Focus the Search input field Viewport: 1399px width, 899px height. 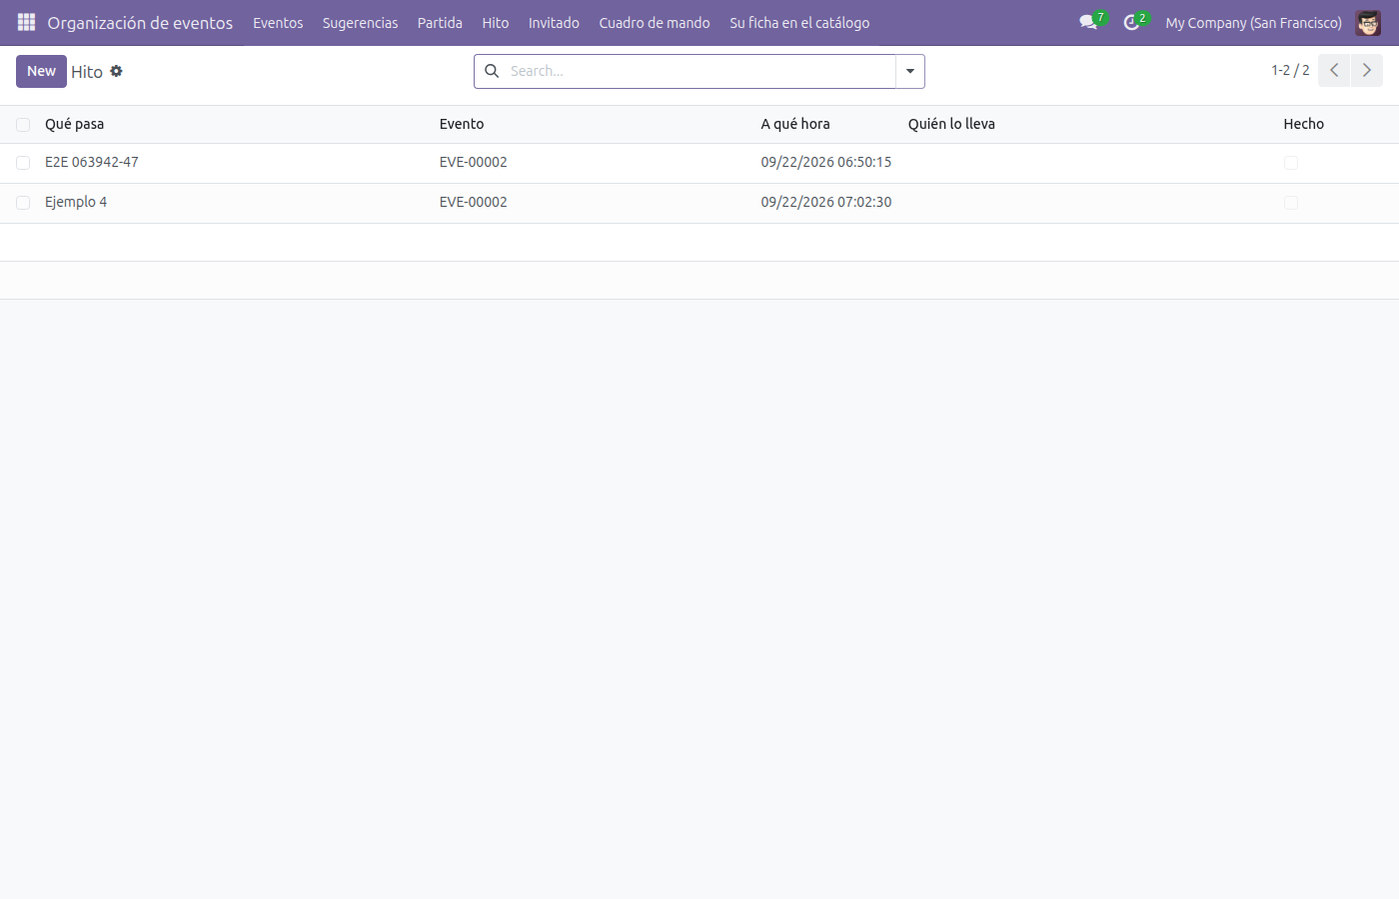[699, 71]
